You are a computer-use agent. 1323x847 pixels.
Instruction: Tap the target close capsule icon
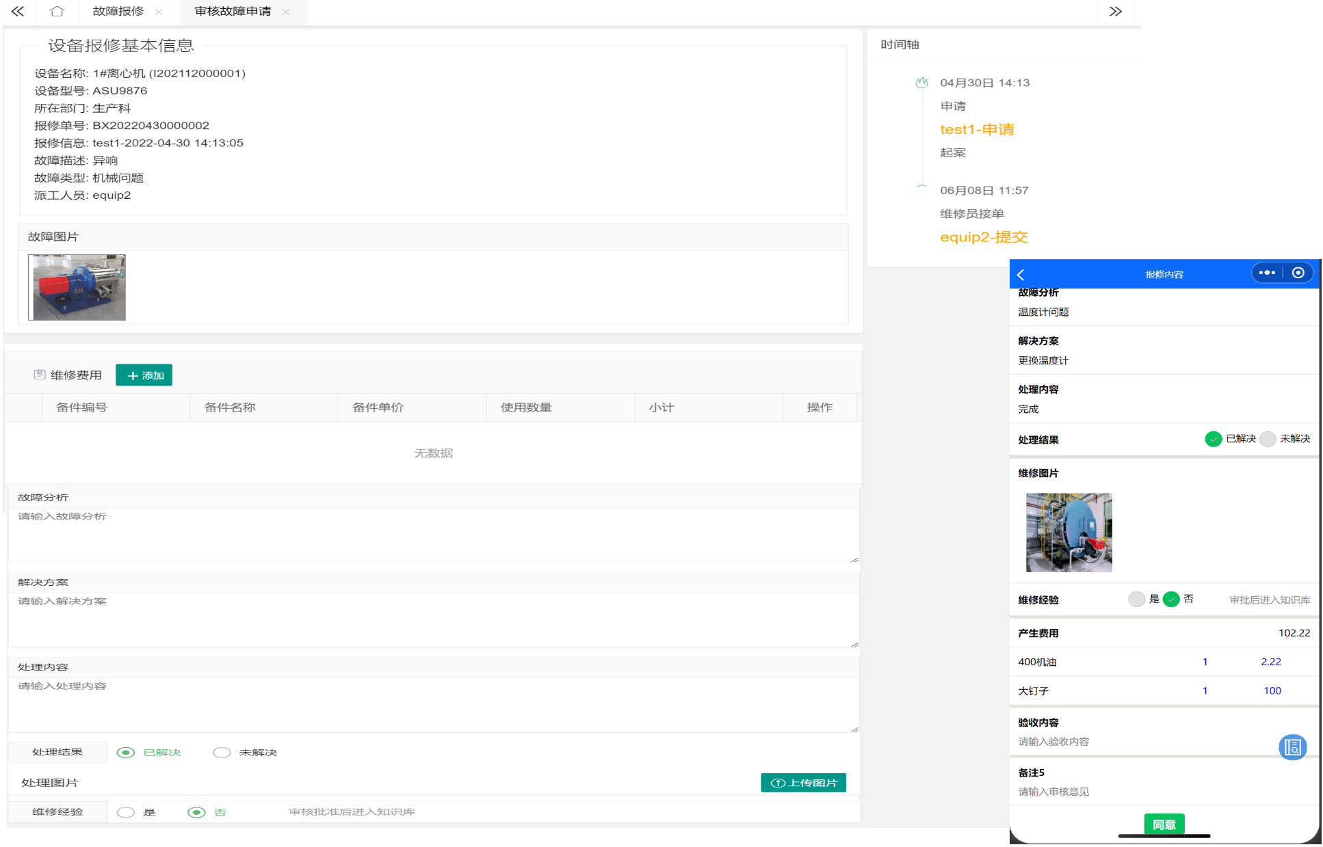pyautogui.click(x=1298, y=273)
